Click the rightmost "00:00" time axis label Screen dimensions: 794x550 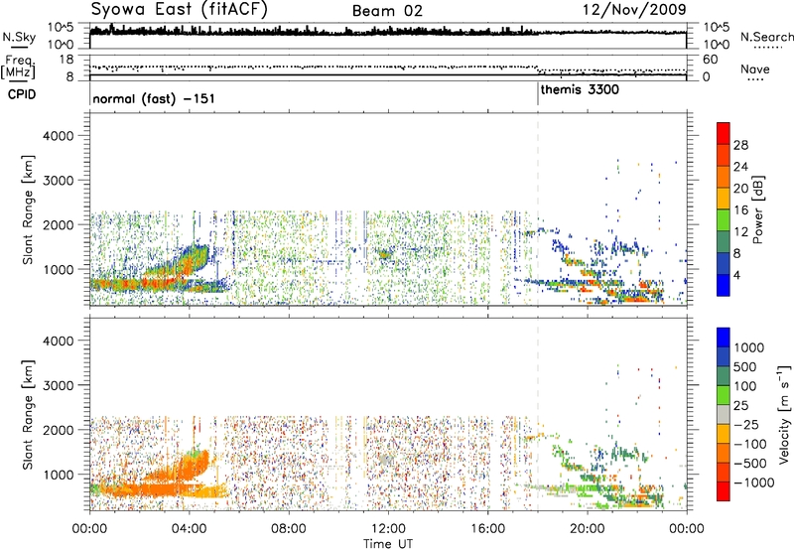coord(687,529)
